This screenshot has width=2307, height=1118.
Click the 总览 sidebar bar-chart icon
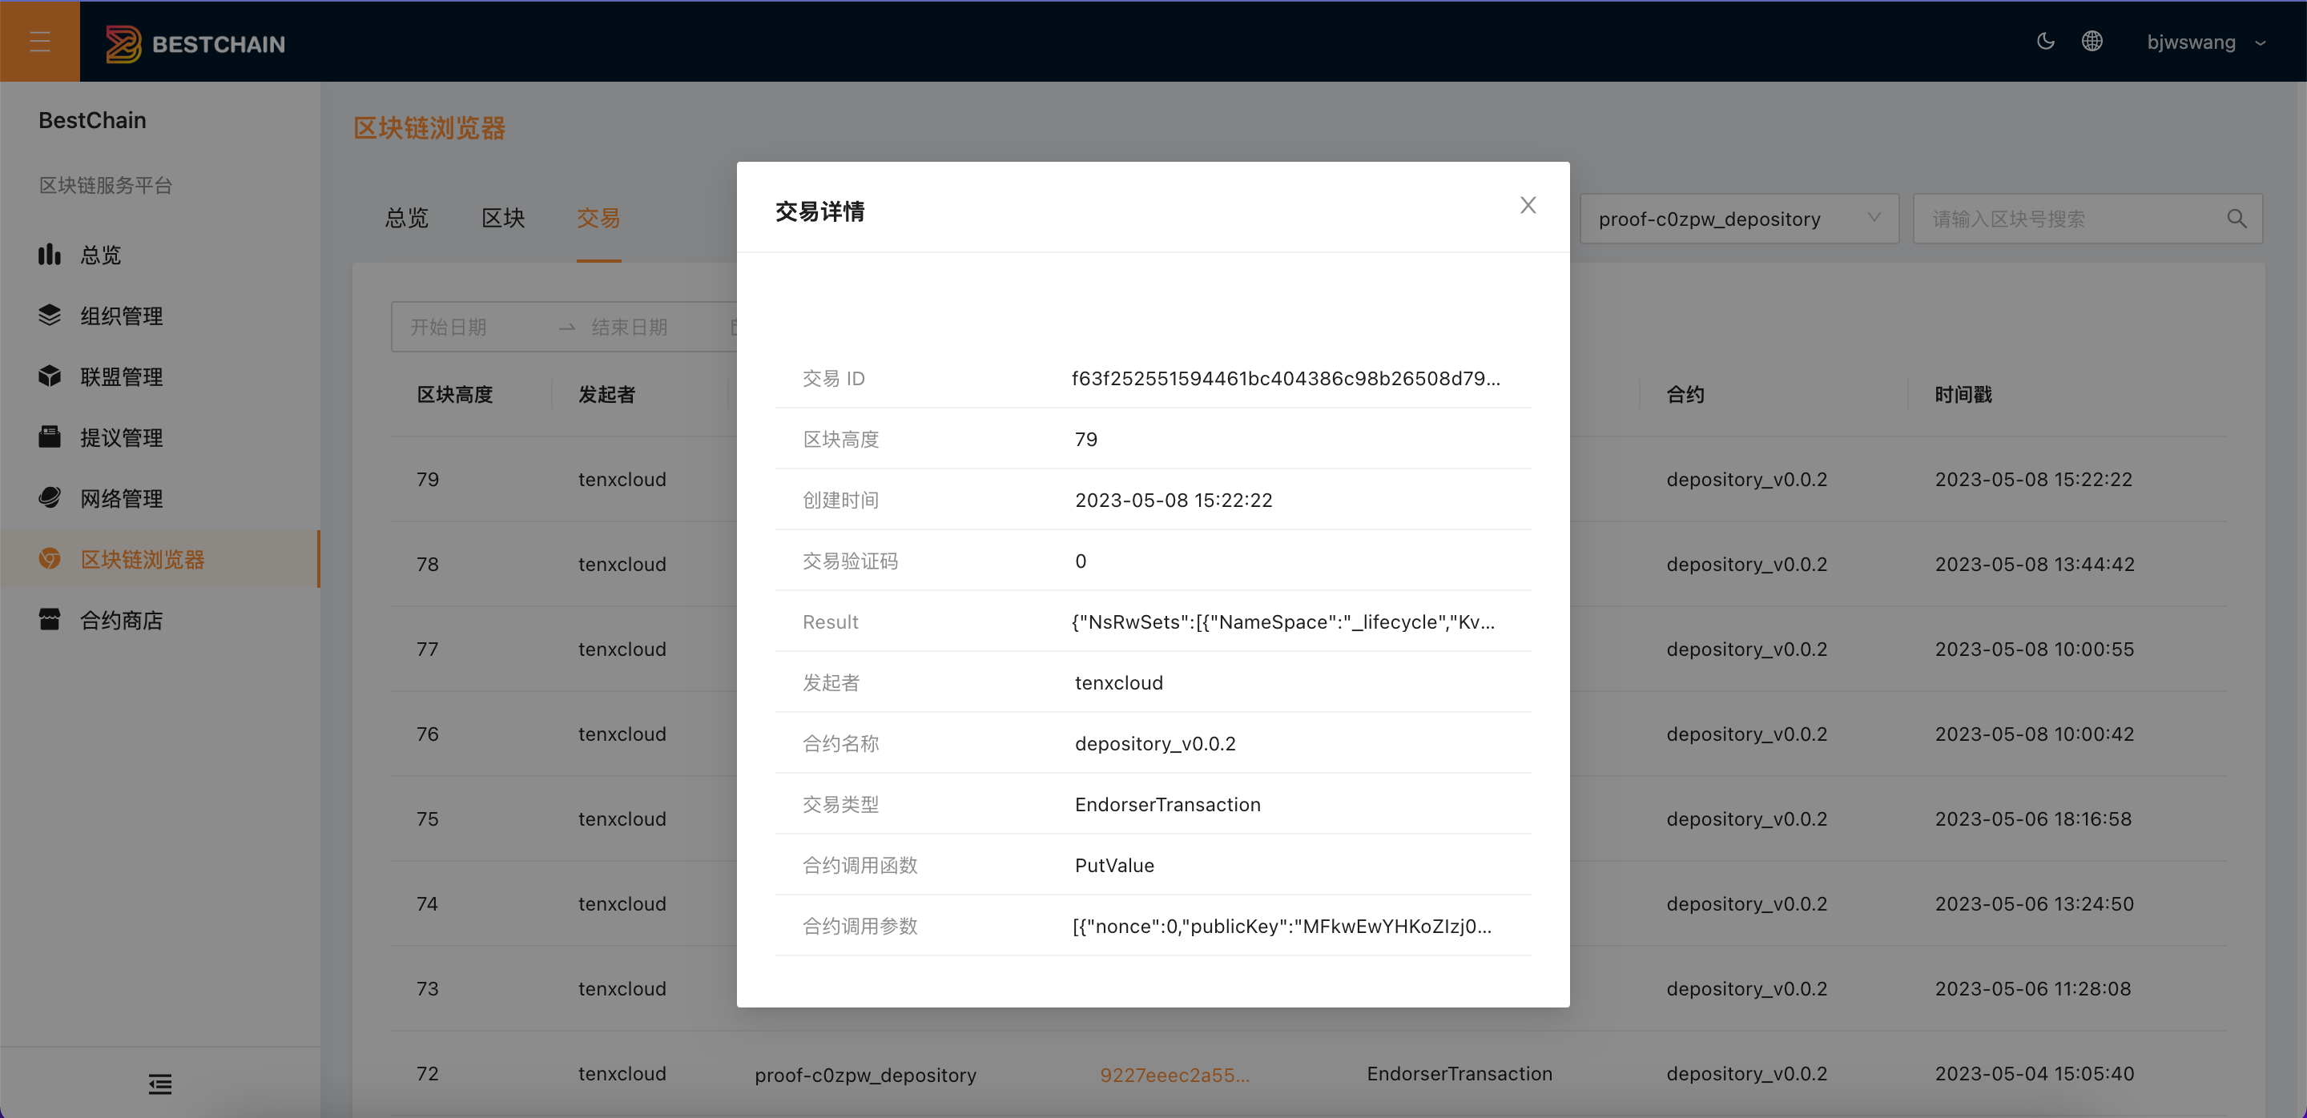49,254
